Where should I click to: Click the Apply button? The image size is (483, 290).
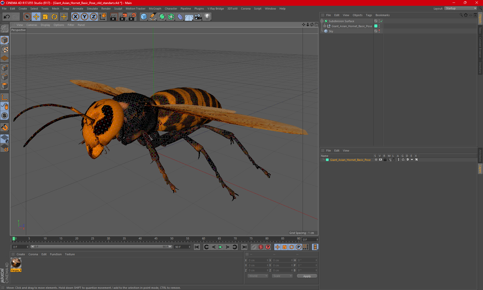(x=307, y=276)
